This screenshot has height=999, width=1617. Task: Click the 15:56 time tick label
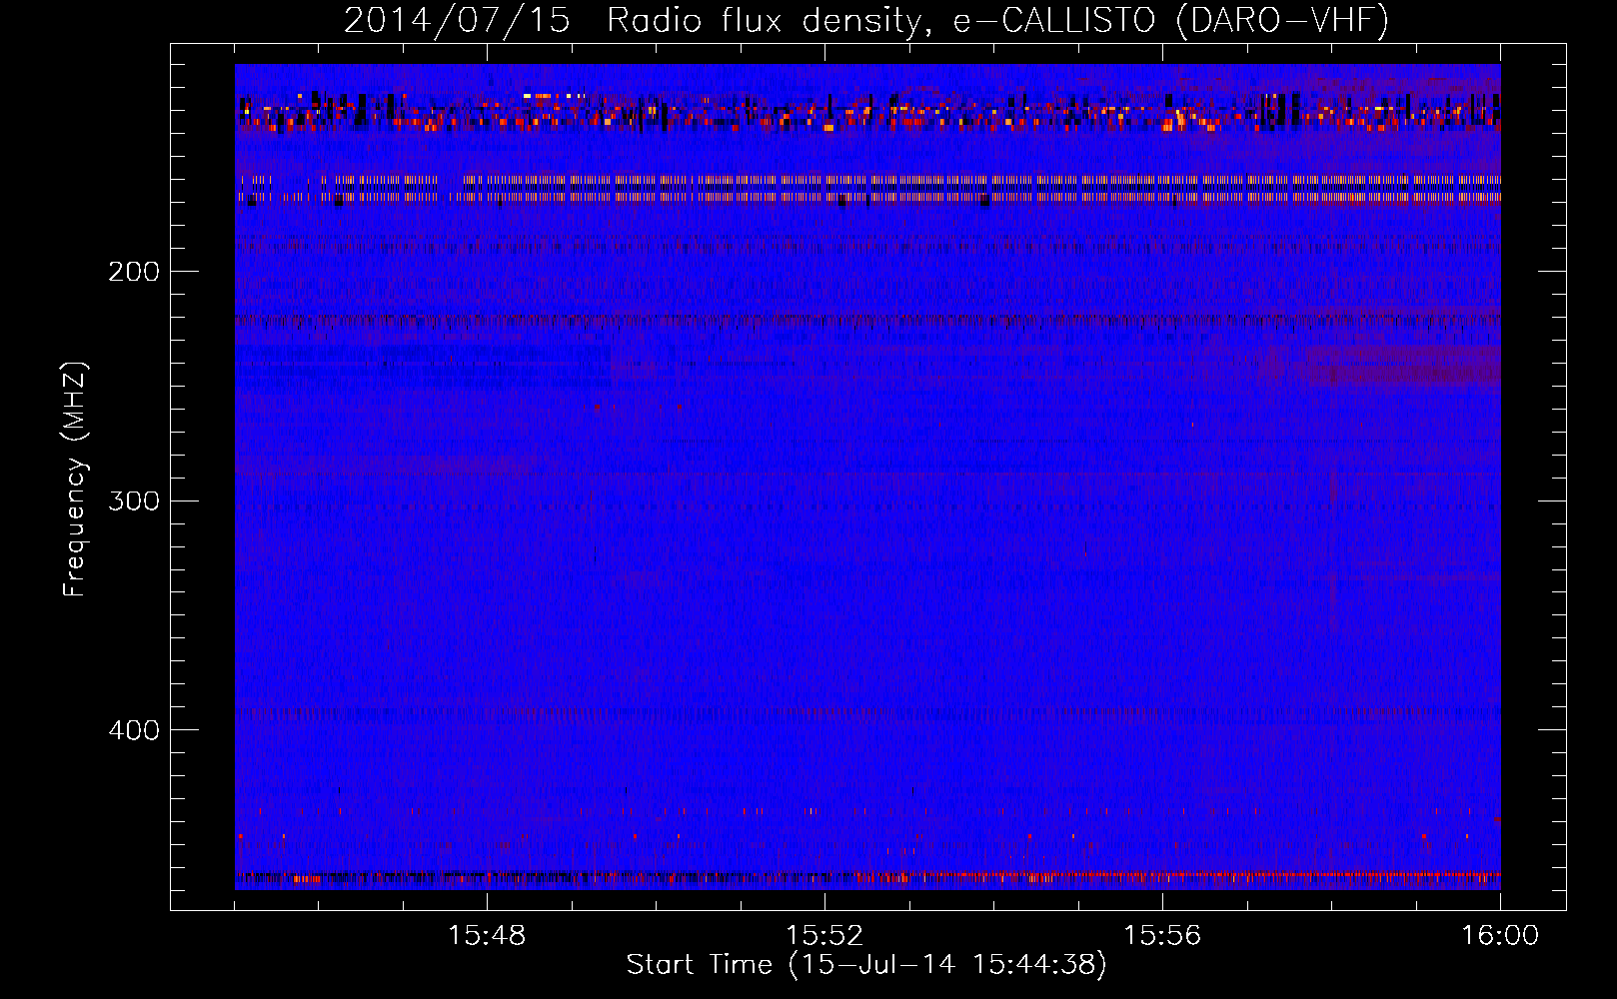(1162, 936)
